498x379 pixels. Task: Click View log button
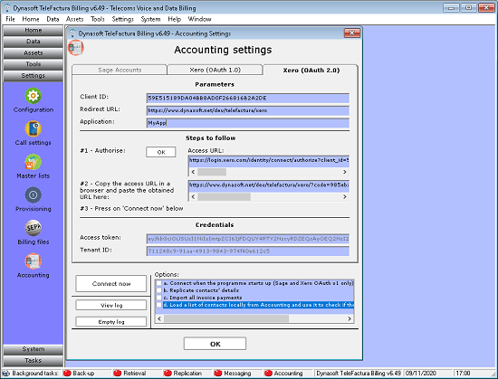click(x=111, y=306)
